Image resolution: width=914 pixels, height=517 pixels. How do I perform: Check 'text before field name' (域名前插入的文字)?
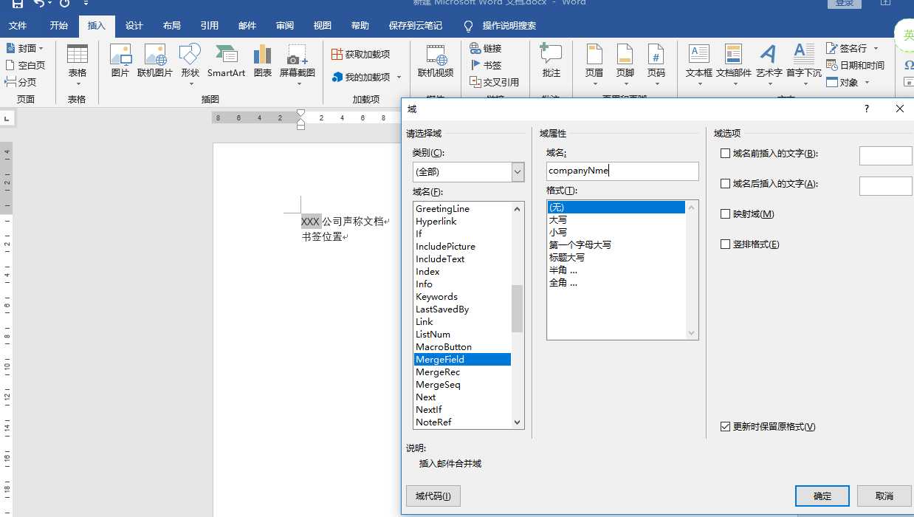point(725,154)
